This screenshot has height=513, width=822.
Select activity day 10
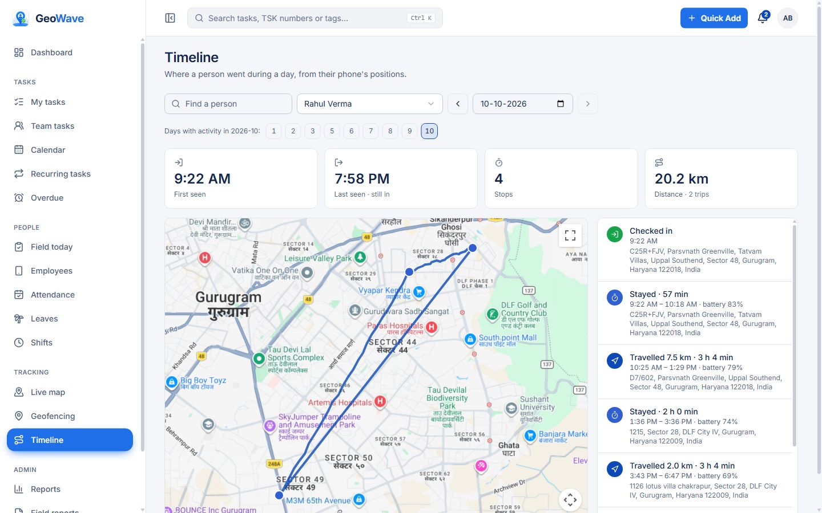pyautogui.click(x=429, y=131)
